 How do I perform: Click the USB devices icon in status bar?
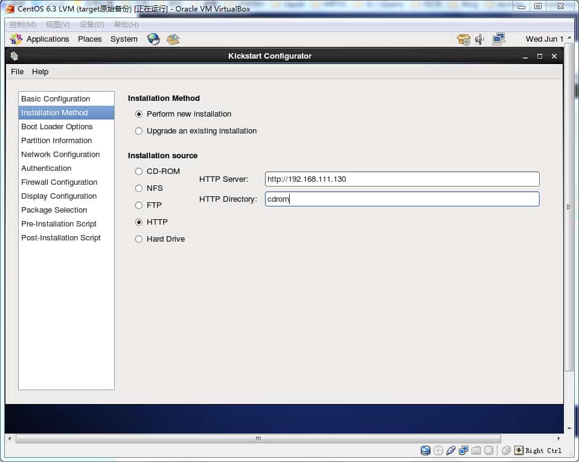coord(451,450)
